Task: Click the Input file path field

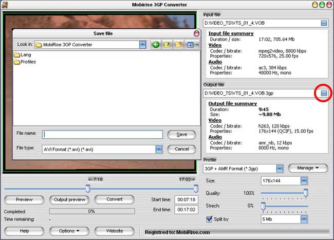Action: point(262,23)
